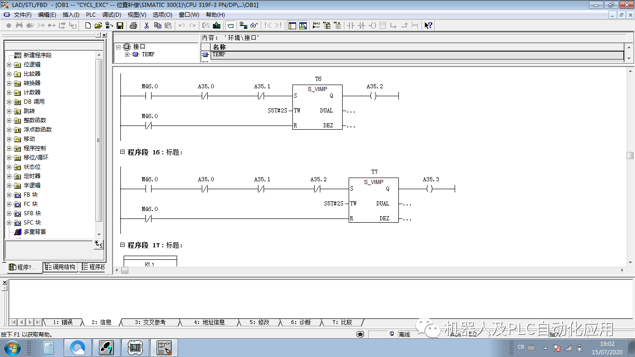Switch to the 调用结构 tab
The height and width of the screenshot is (357, 635).
click(60, 267)
